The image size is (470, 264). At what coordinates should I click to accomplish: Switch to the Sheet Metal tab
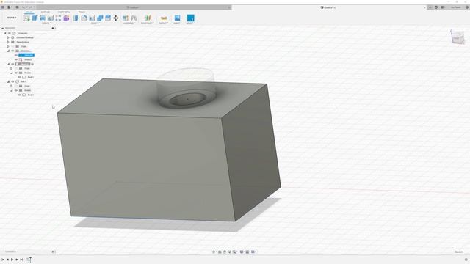[64, 12]
